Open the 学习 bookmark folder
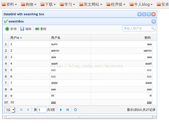The image size is (169, 126). click(x=67, y=4)
